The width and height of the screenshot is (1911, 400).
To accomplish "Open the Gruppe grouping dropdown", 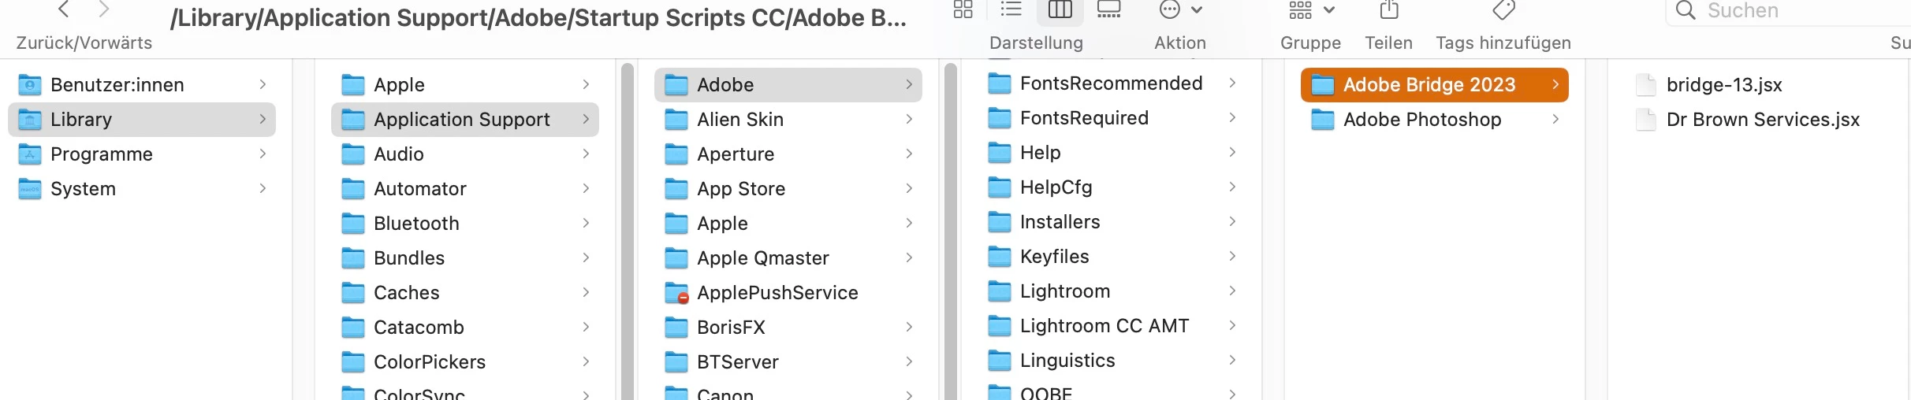I will (x=1312, y=9).
